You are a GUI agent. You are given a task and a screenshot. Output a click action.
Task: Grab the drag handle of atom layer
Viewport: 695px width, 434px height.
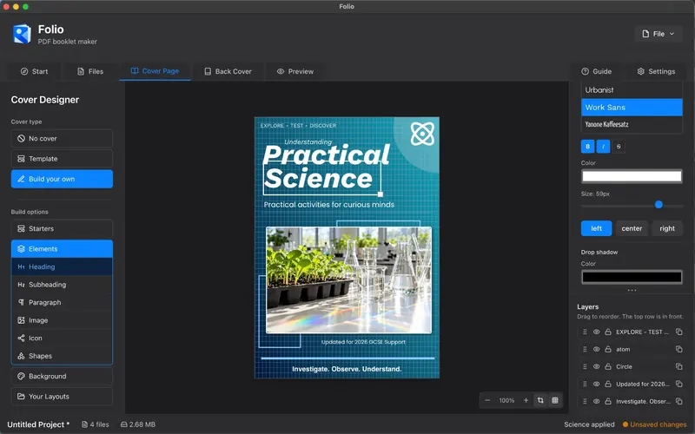click(x=585, y=349)
